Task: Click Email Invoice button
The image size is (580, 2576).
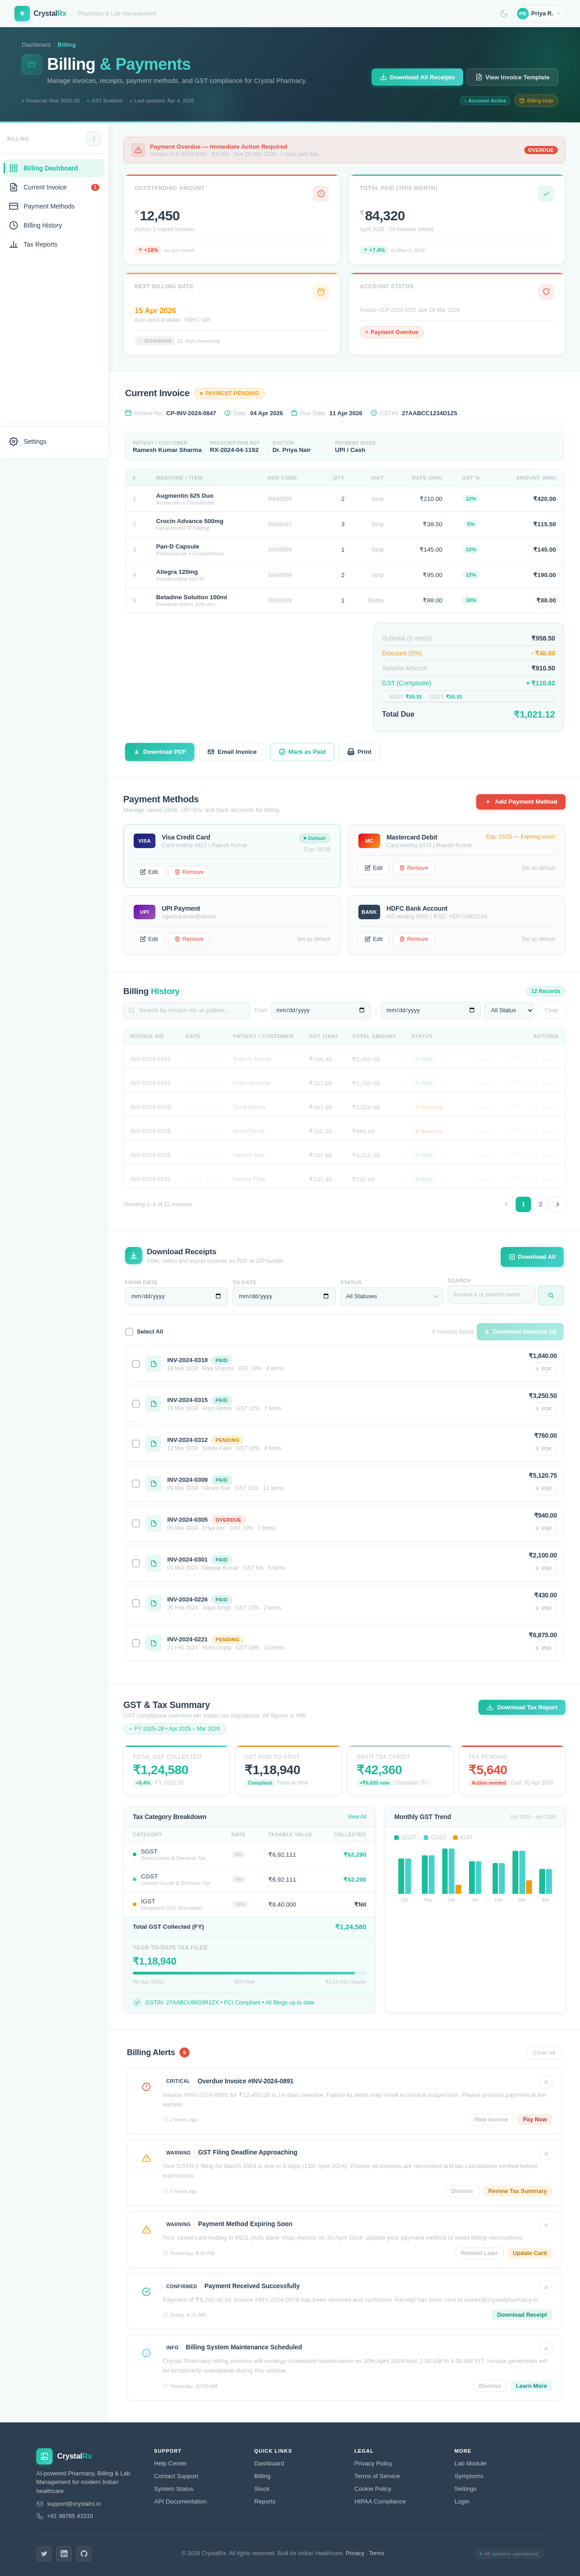Action: tap(232, 752)
